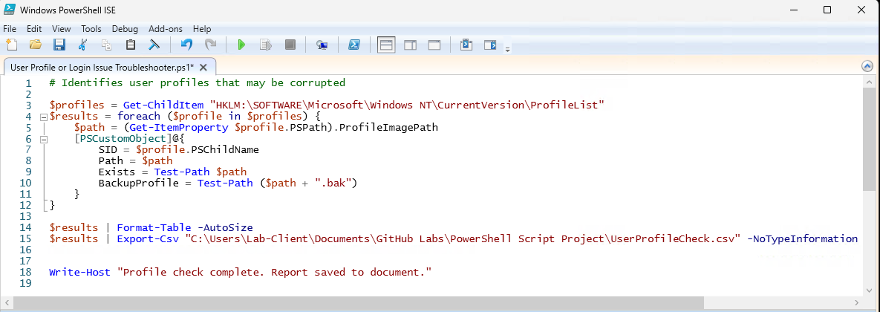
Task: Cut selection using the scissors icon
Action: 83,45
